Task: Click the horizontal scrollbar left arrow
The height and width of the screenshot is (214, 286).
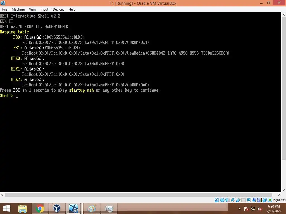Action: [x=2, y=194]
